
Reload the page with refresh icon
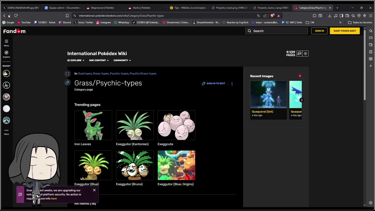pos(16,16)
